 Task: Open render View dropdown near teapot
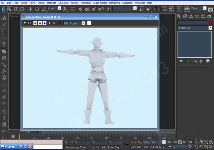pyautogui.click(x=205, y=9)
